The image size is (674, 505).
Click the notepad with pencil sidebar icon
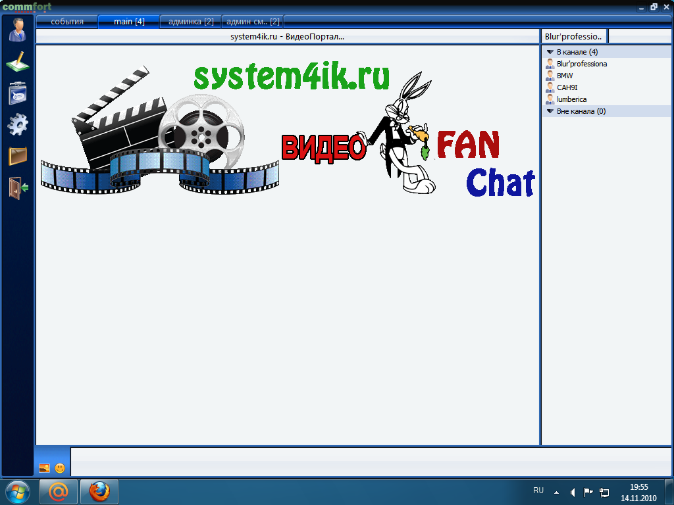click(x=18, y=62)
